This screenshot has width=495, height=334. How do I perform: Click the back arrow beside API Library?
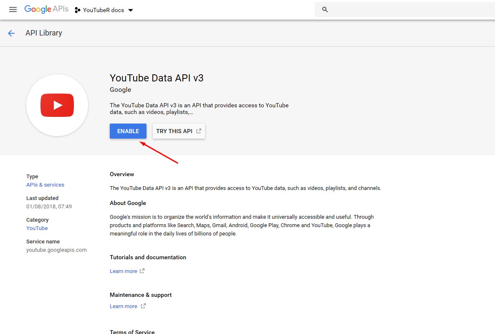[11, 33]
